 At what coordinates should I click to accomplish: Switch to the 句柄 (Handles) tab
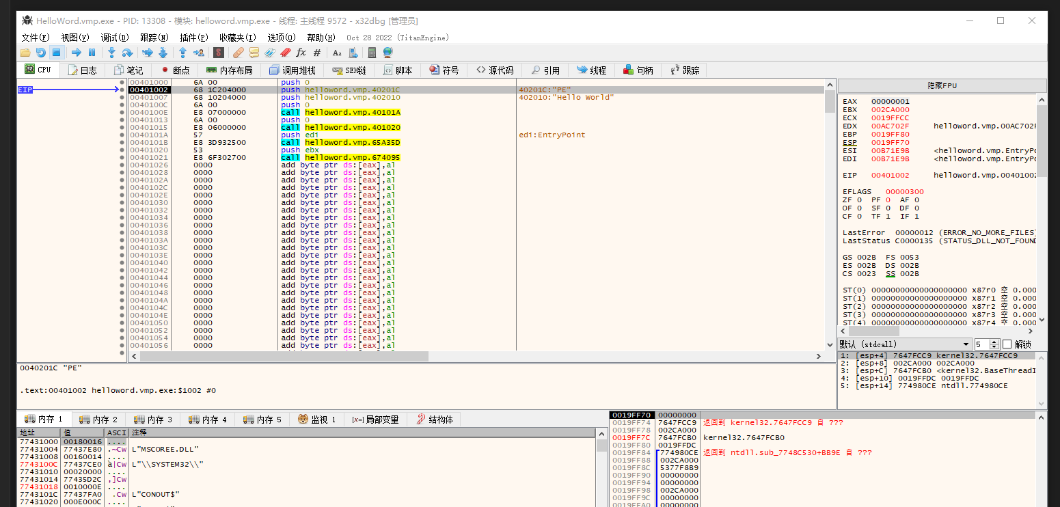[638, 70]
